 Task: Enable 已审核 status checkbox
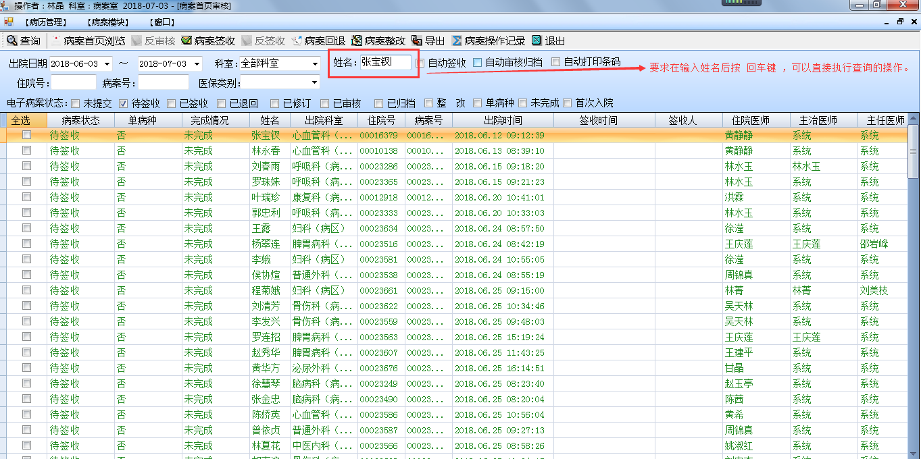pos(324,103)
